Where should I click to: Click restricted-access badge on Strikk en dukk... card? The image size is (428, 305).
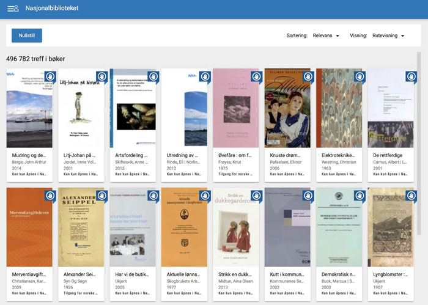pyautogui.click(x=257, y=196)
